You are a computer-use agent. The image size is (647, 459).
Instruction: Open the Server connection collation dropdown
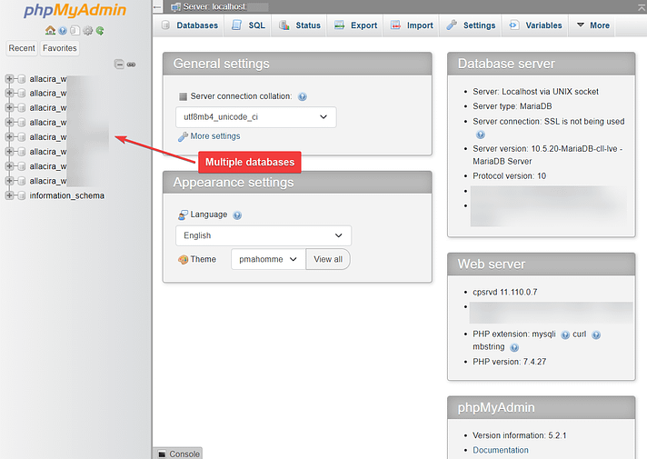pyautogui.click(x=256, y=117)
